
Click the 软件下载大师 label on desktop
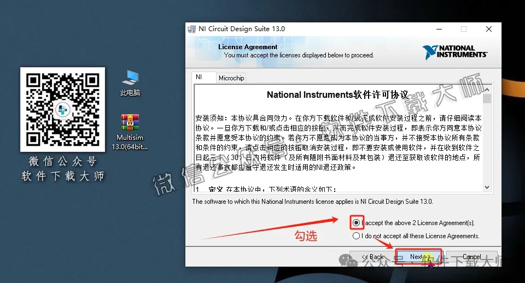(62, 176)
